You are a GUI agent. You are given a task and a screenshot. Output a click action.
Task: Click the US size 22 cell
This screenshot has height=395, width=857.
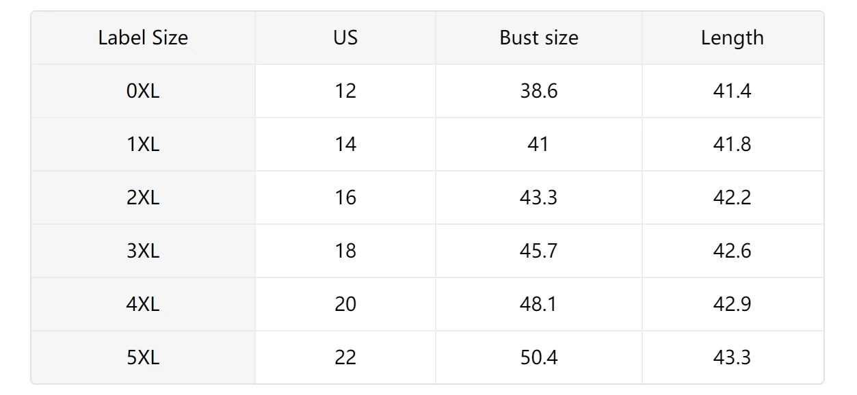pos(345,357)
